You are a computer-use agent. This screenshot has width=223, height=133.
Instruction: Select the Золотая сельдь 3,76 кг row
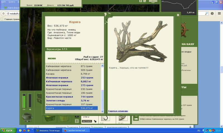[72, 101]
